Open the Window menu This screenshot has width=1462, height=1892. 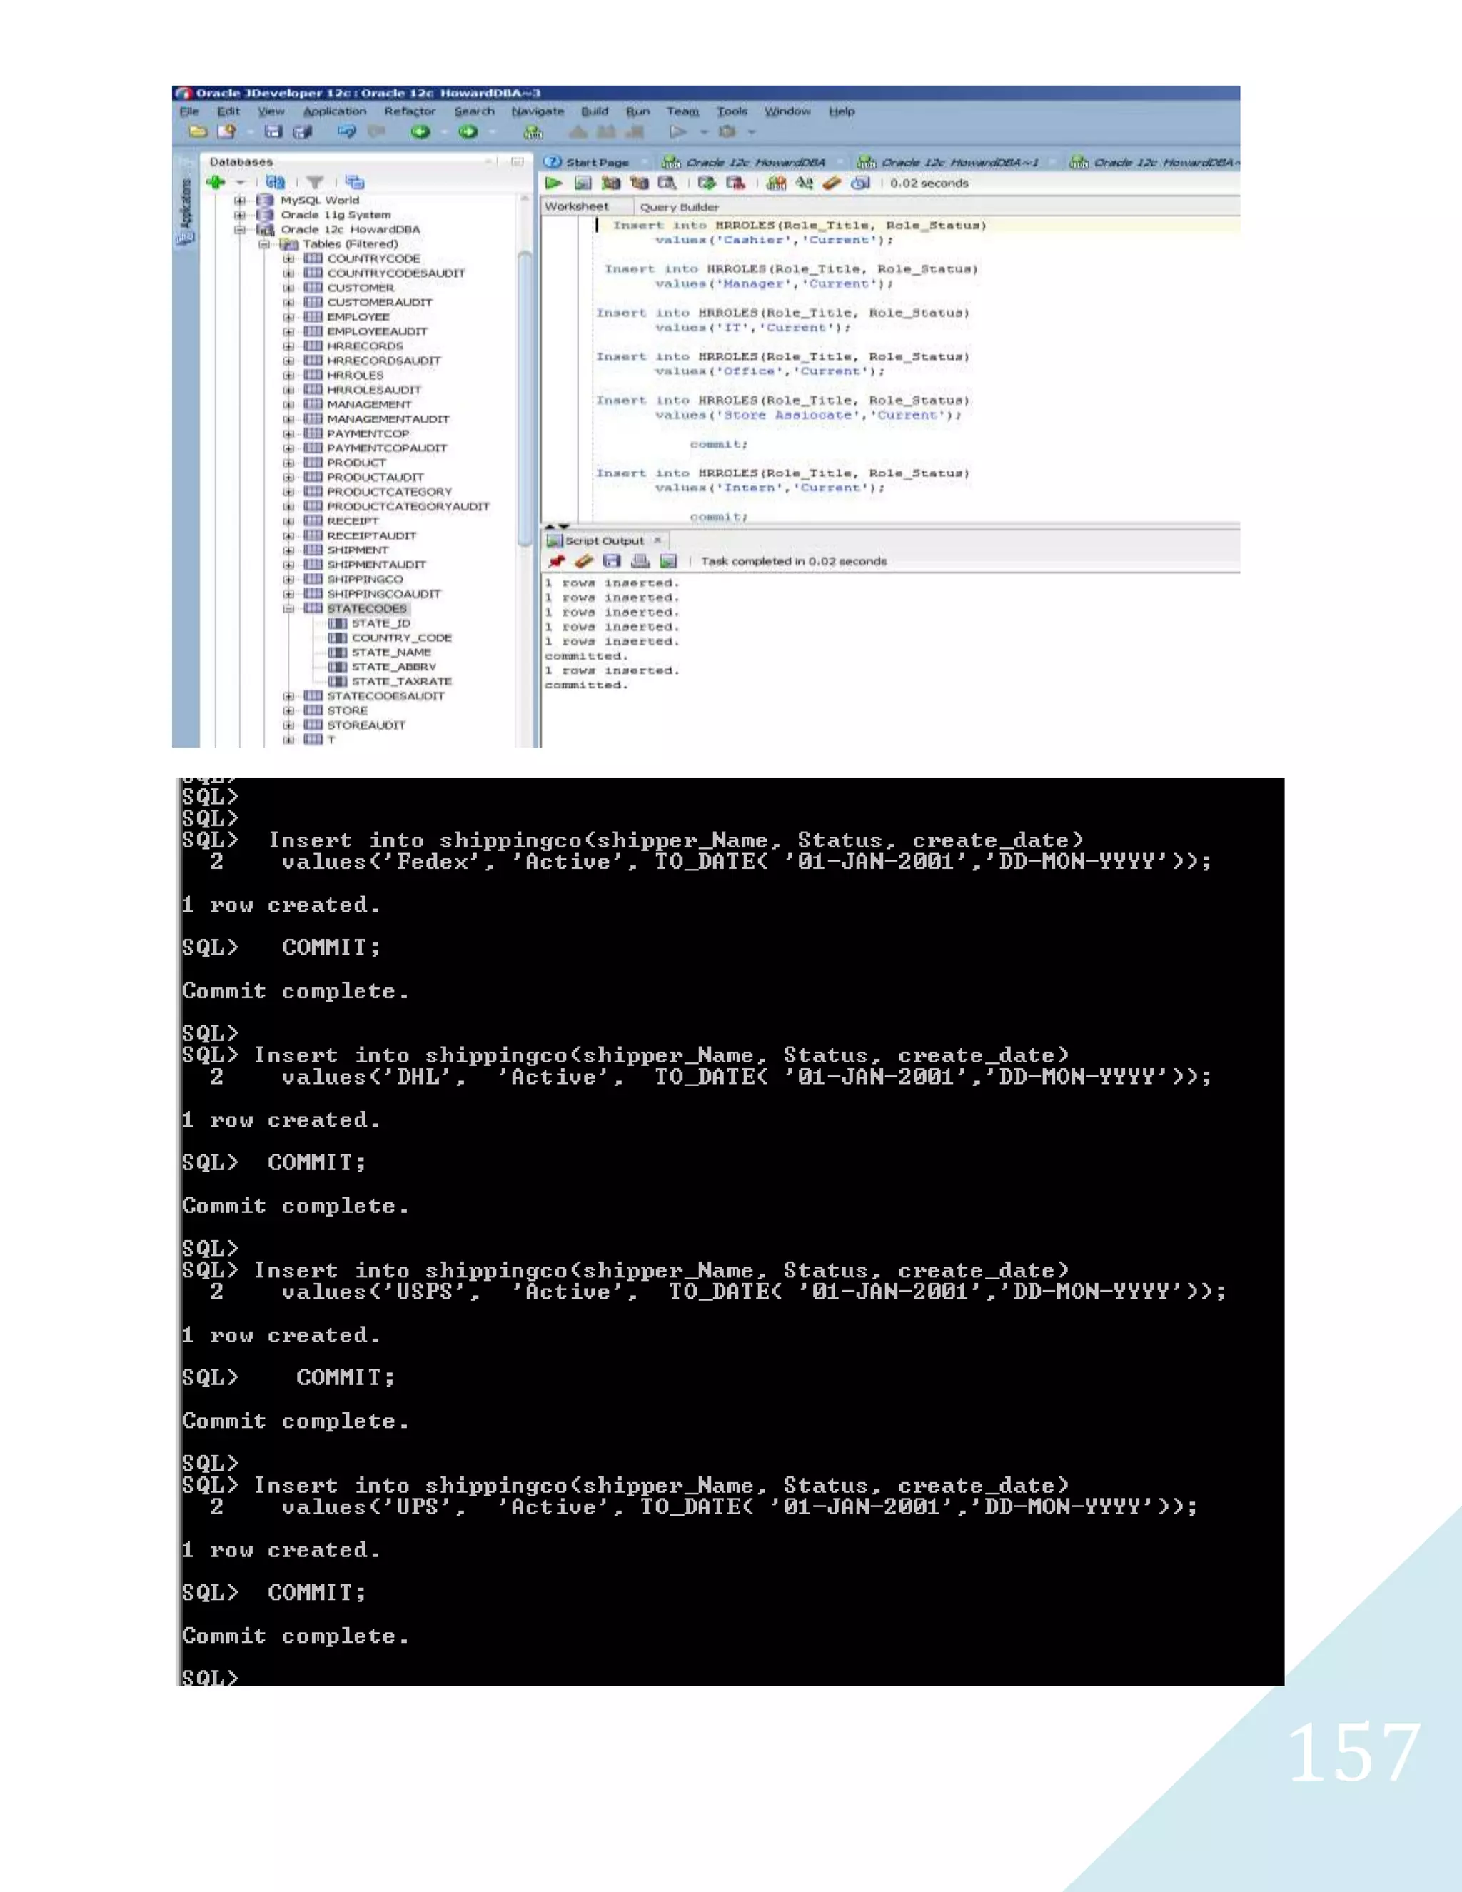click(x=787, y=111)
